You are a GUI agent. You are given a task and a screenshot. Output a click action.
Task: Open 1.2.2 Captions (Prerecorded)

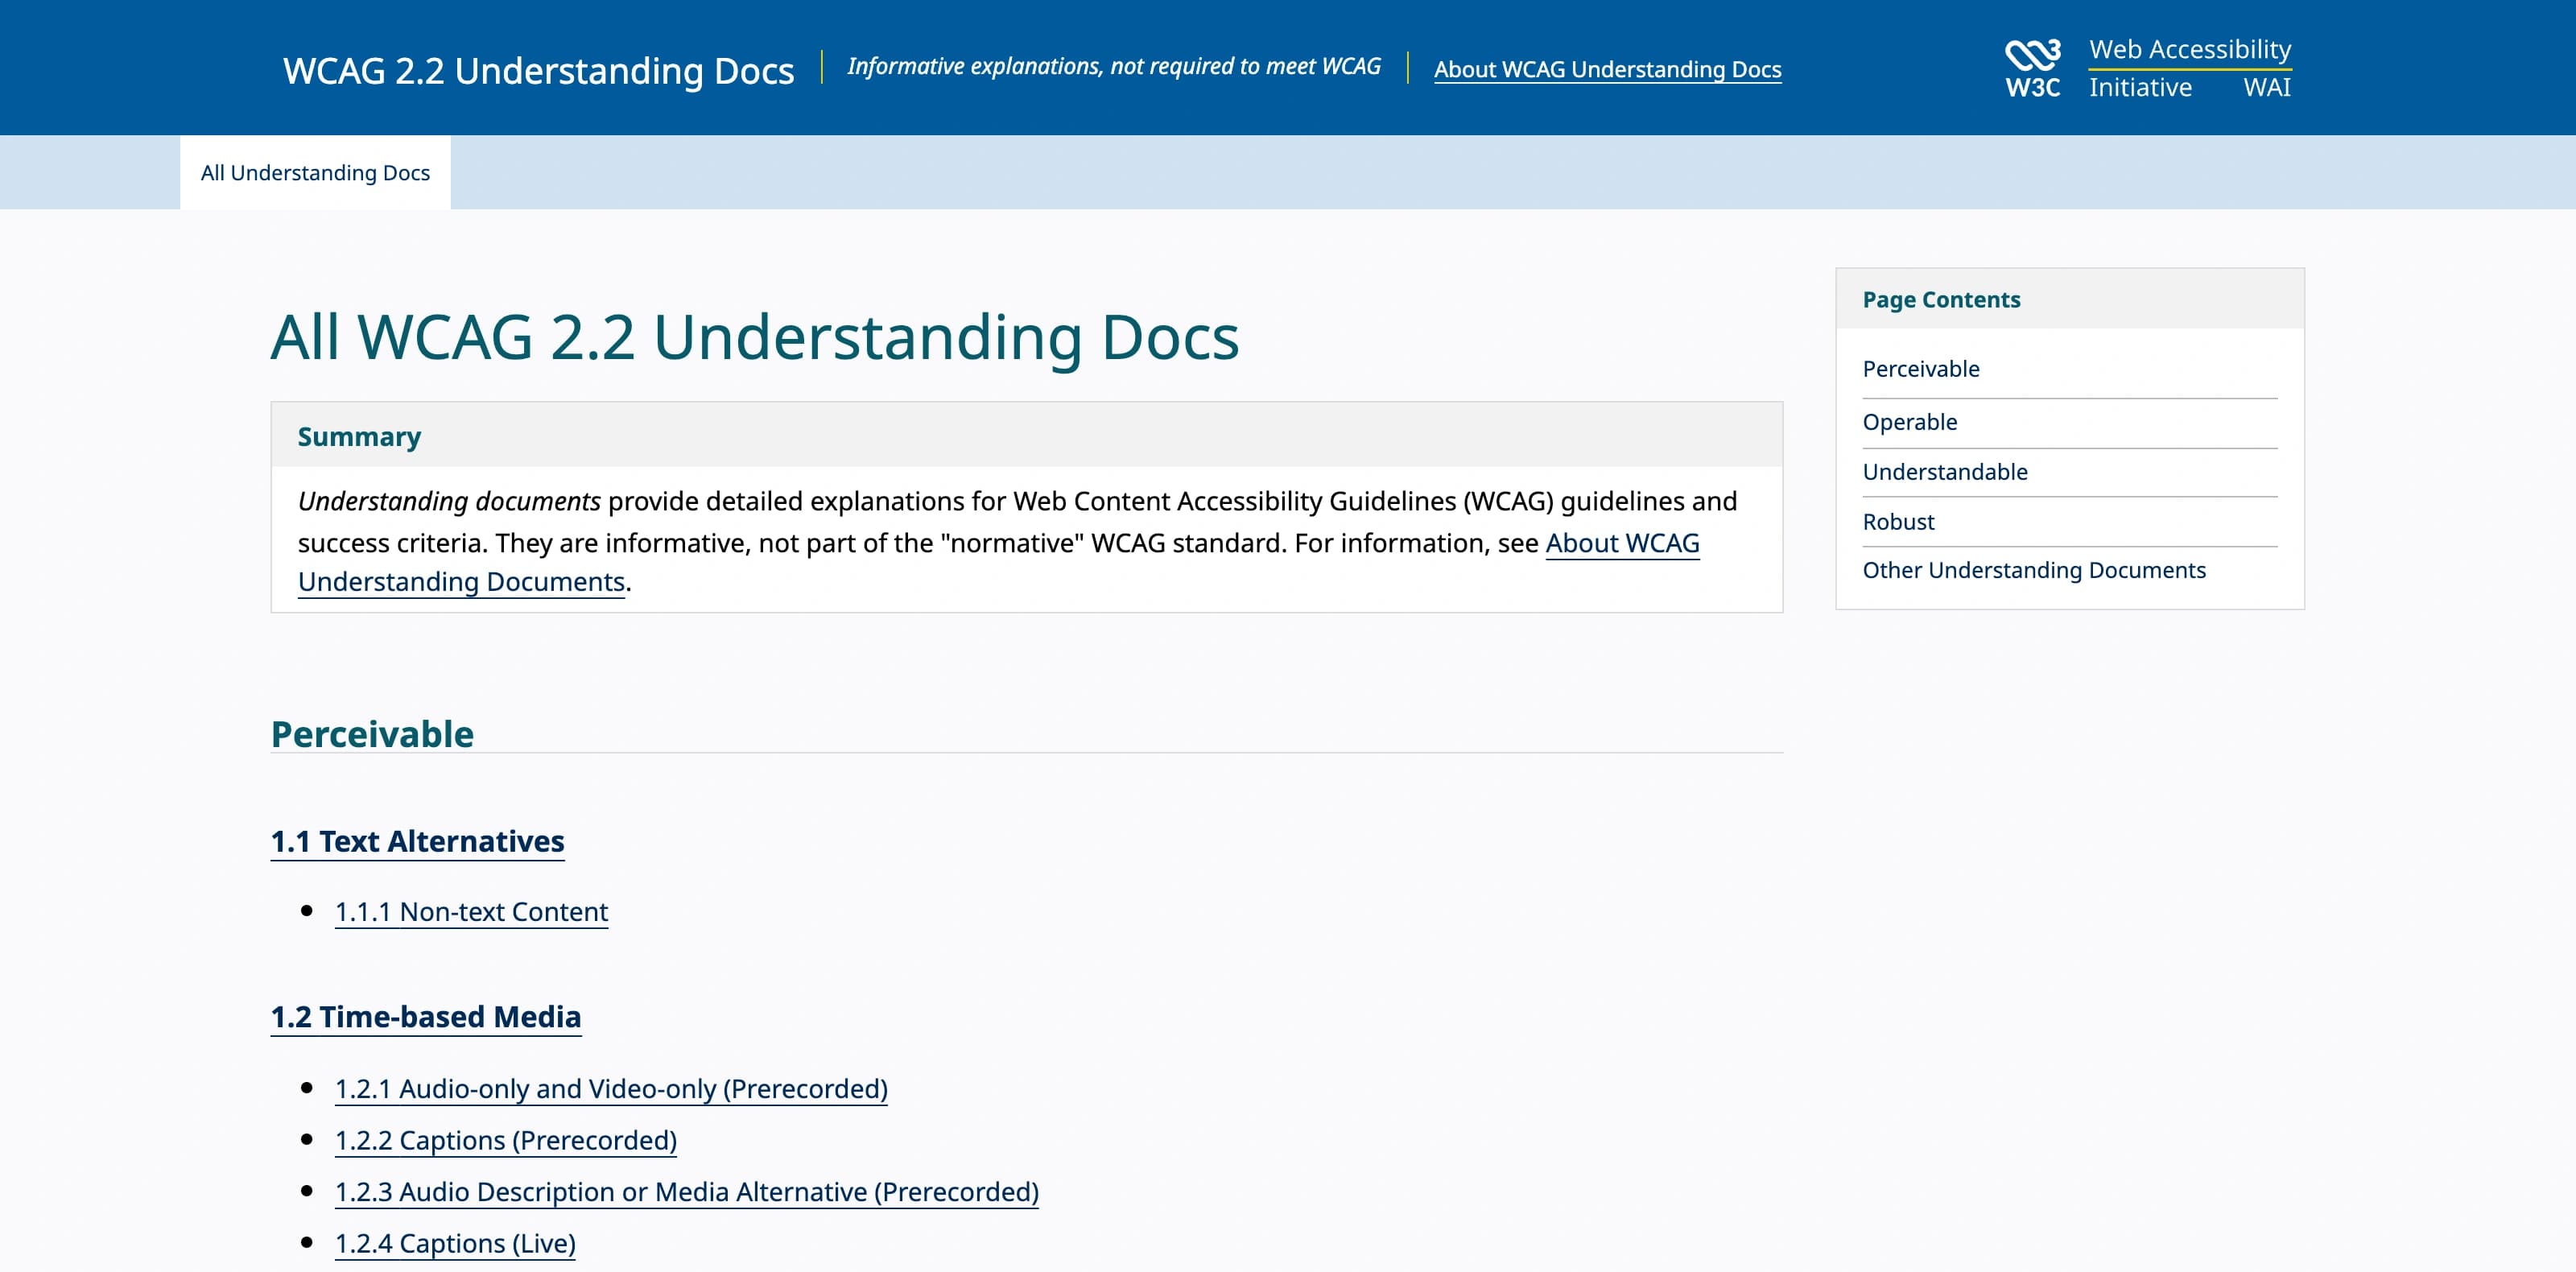point(505,1141)
